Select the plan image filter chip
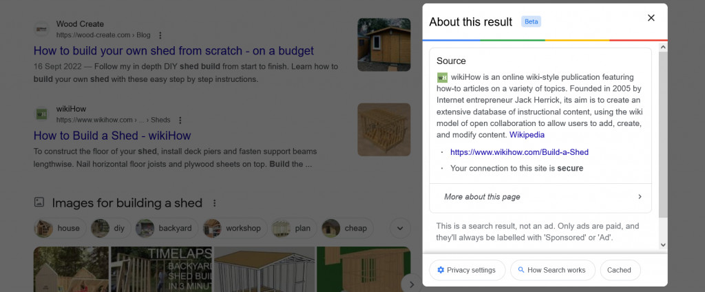The image size is (705, 292). click(294, 228)
